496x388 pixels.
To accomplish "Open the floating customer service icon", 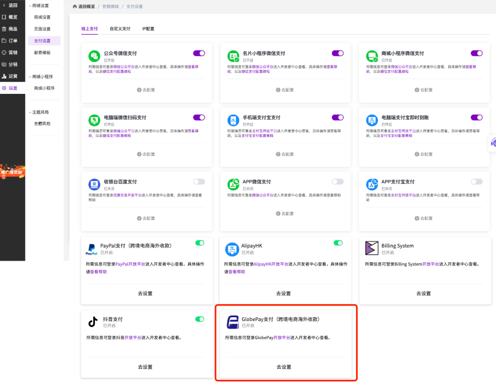I will coord(493,143).
